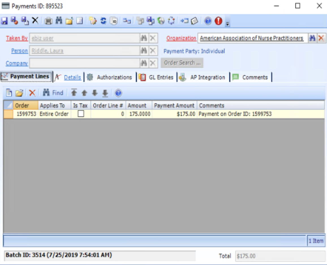Click the Refresh icon on the main toolbar
The height and width of the screenshot is (265, 327).
(x=103, y=21)
